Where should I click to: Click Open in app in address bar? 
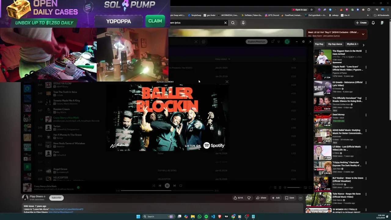click(x=299, y=9)
